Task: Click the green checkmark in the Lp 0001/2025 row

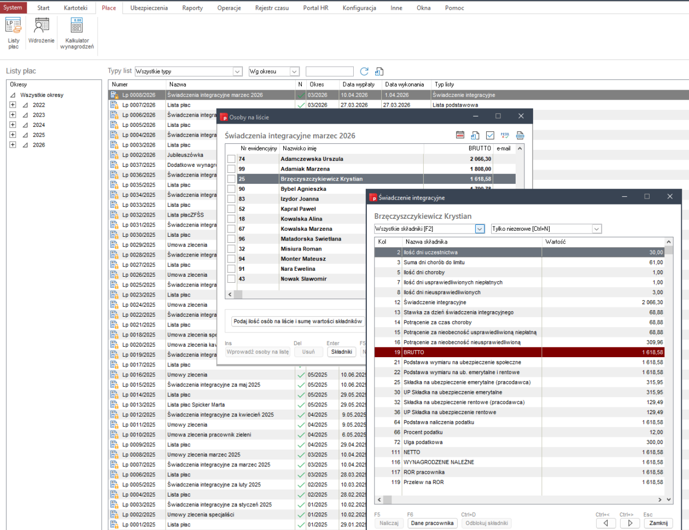Action: 301,525
